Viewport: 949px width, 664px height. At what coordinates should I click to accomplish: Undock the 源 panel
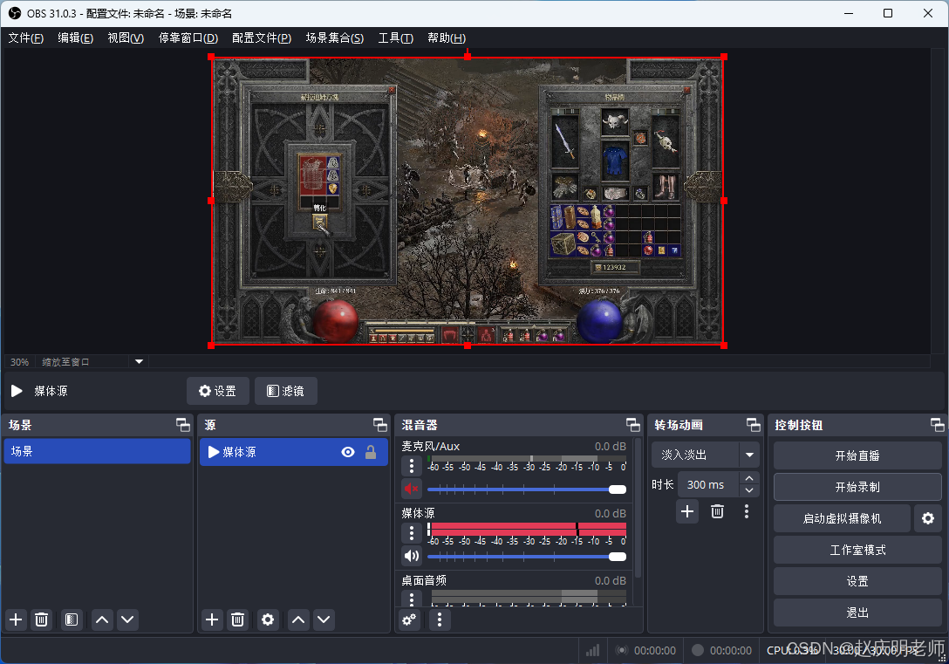click(380, 425)
